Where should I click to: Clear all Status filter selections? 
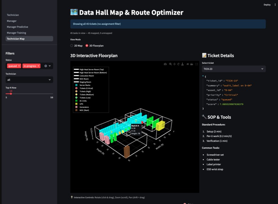46,66
